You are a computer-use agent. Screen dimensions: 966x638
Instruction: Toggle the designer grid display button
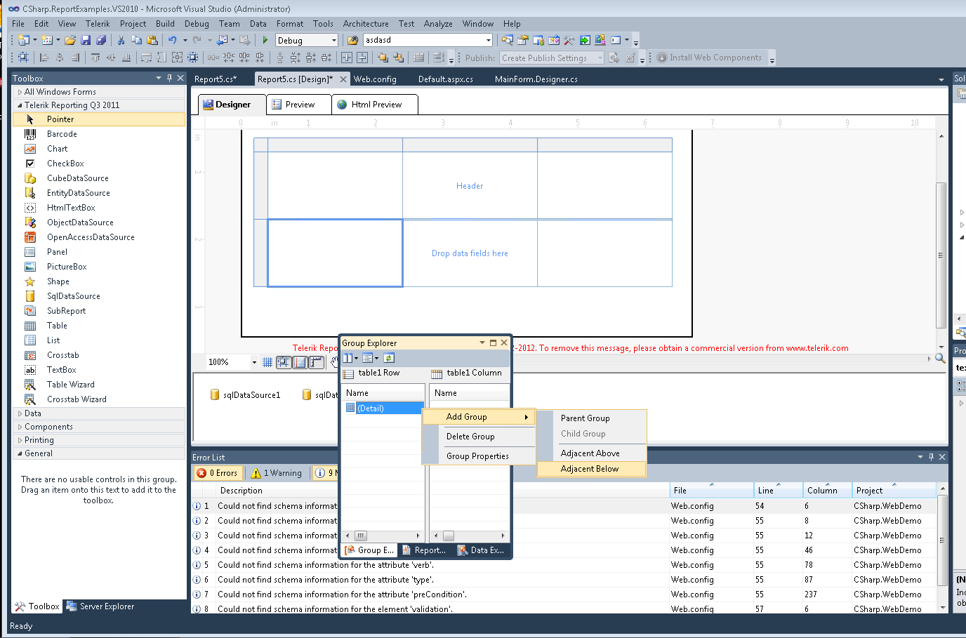267,362
